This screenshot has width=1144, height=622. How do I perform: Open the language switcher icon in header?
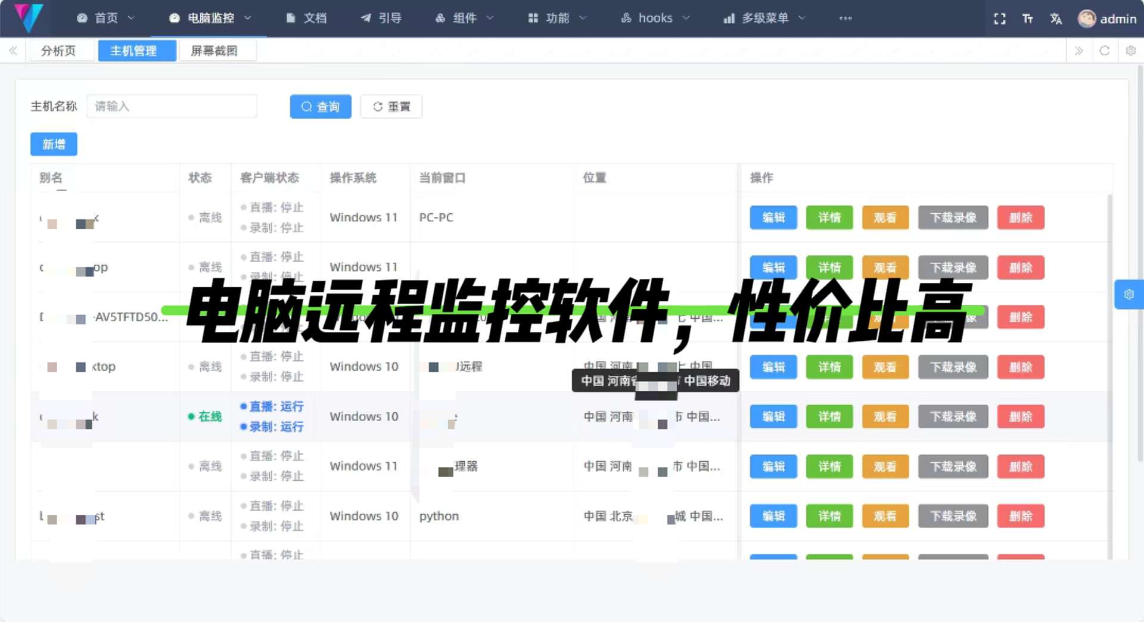coord(1056,18)
